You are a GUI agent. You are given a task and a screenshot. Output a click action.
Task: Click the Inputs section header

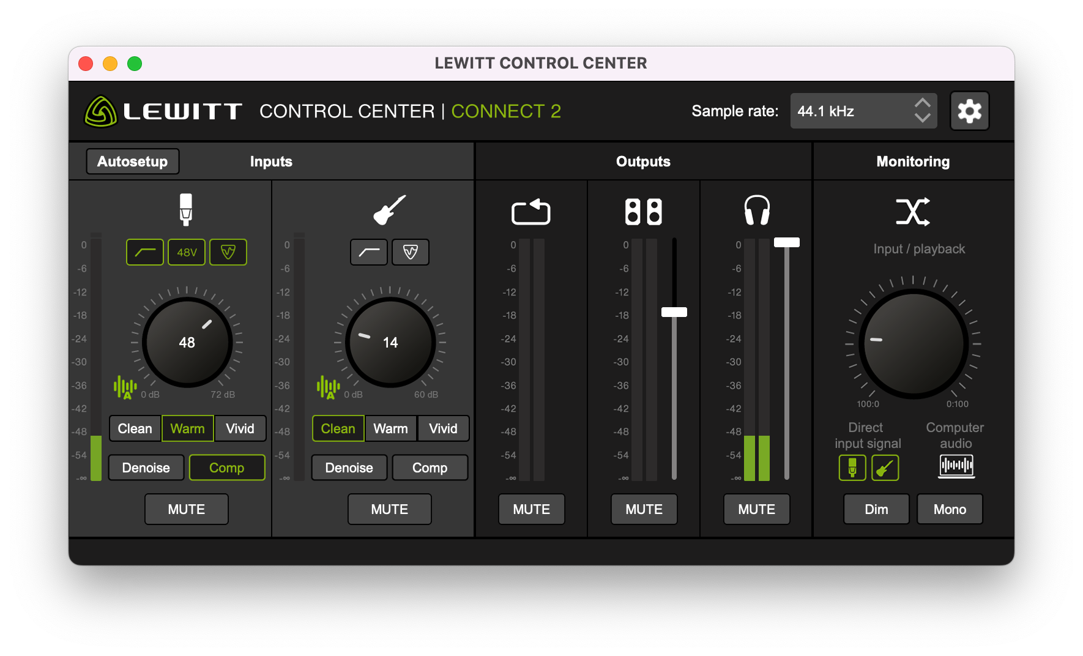[x=271, y=162]
